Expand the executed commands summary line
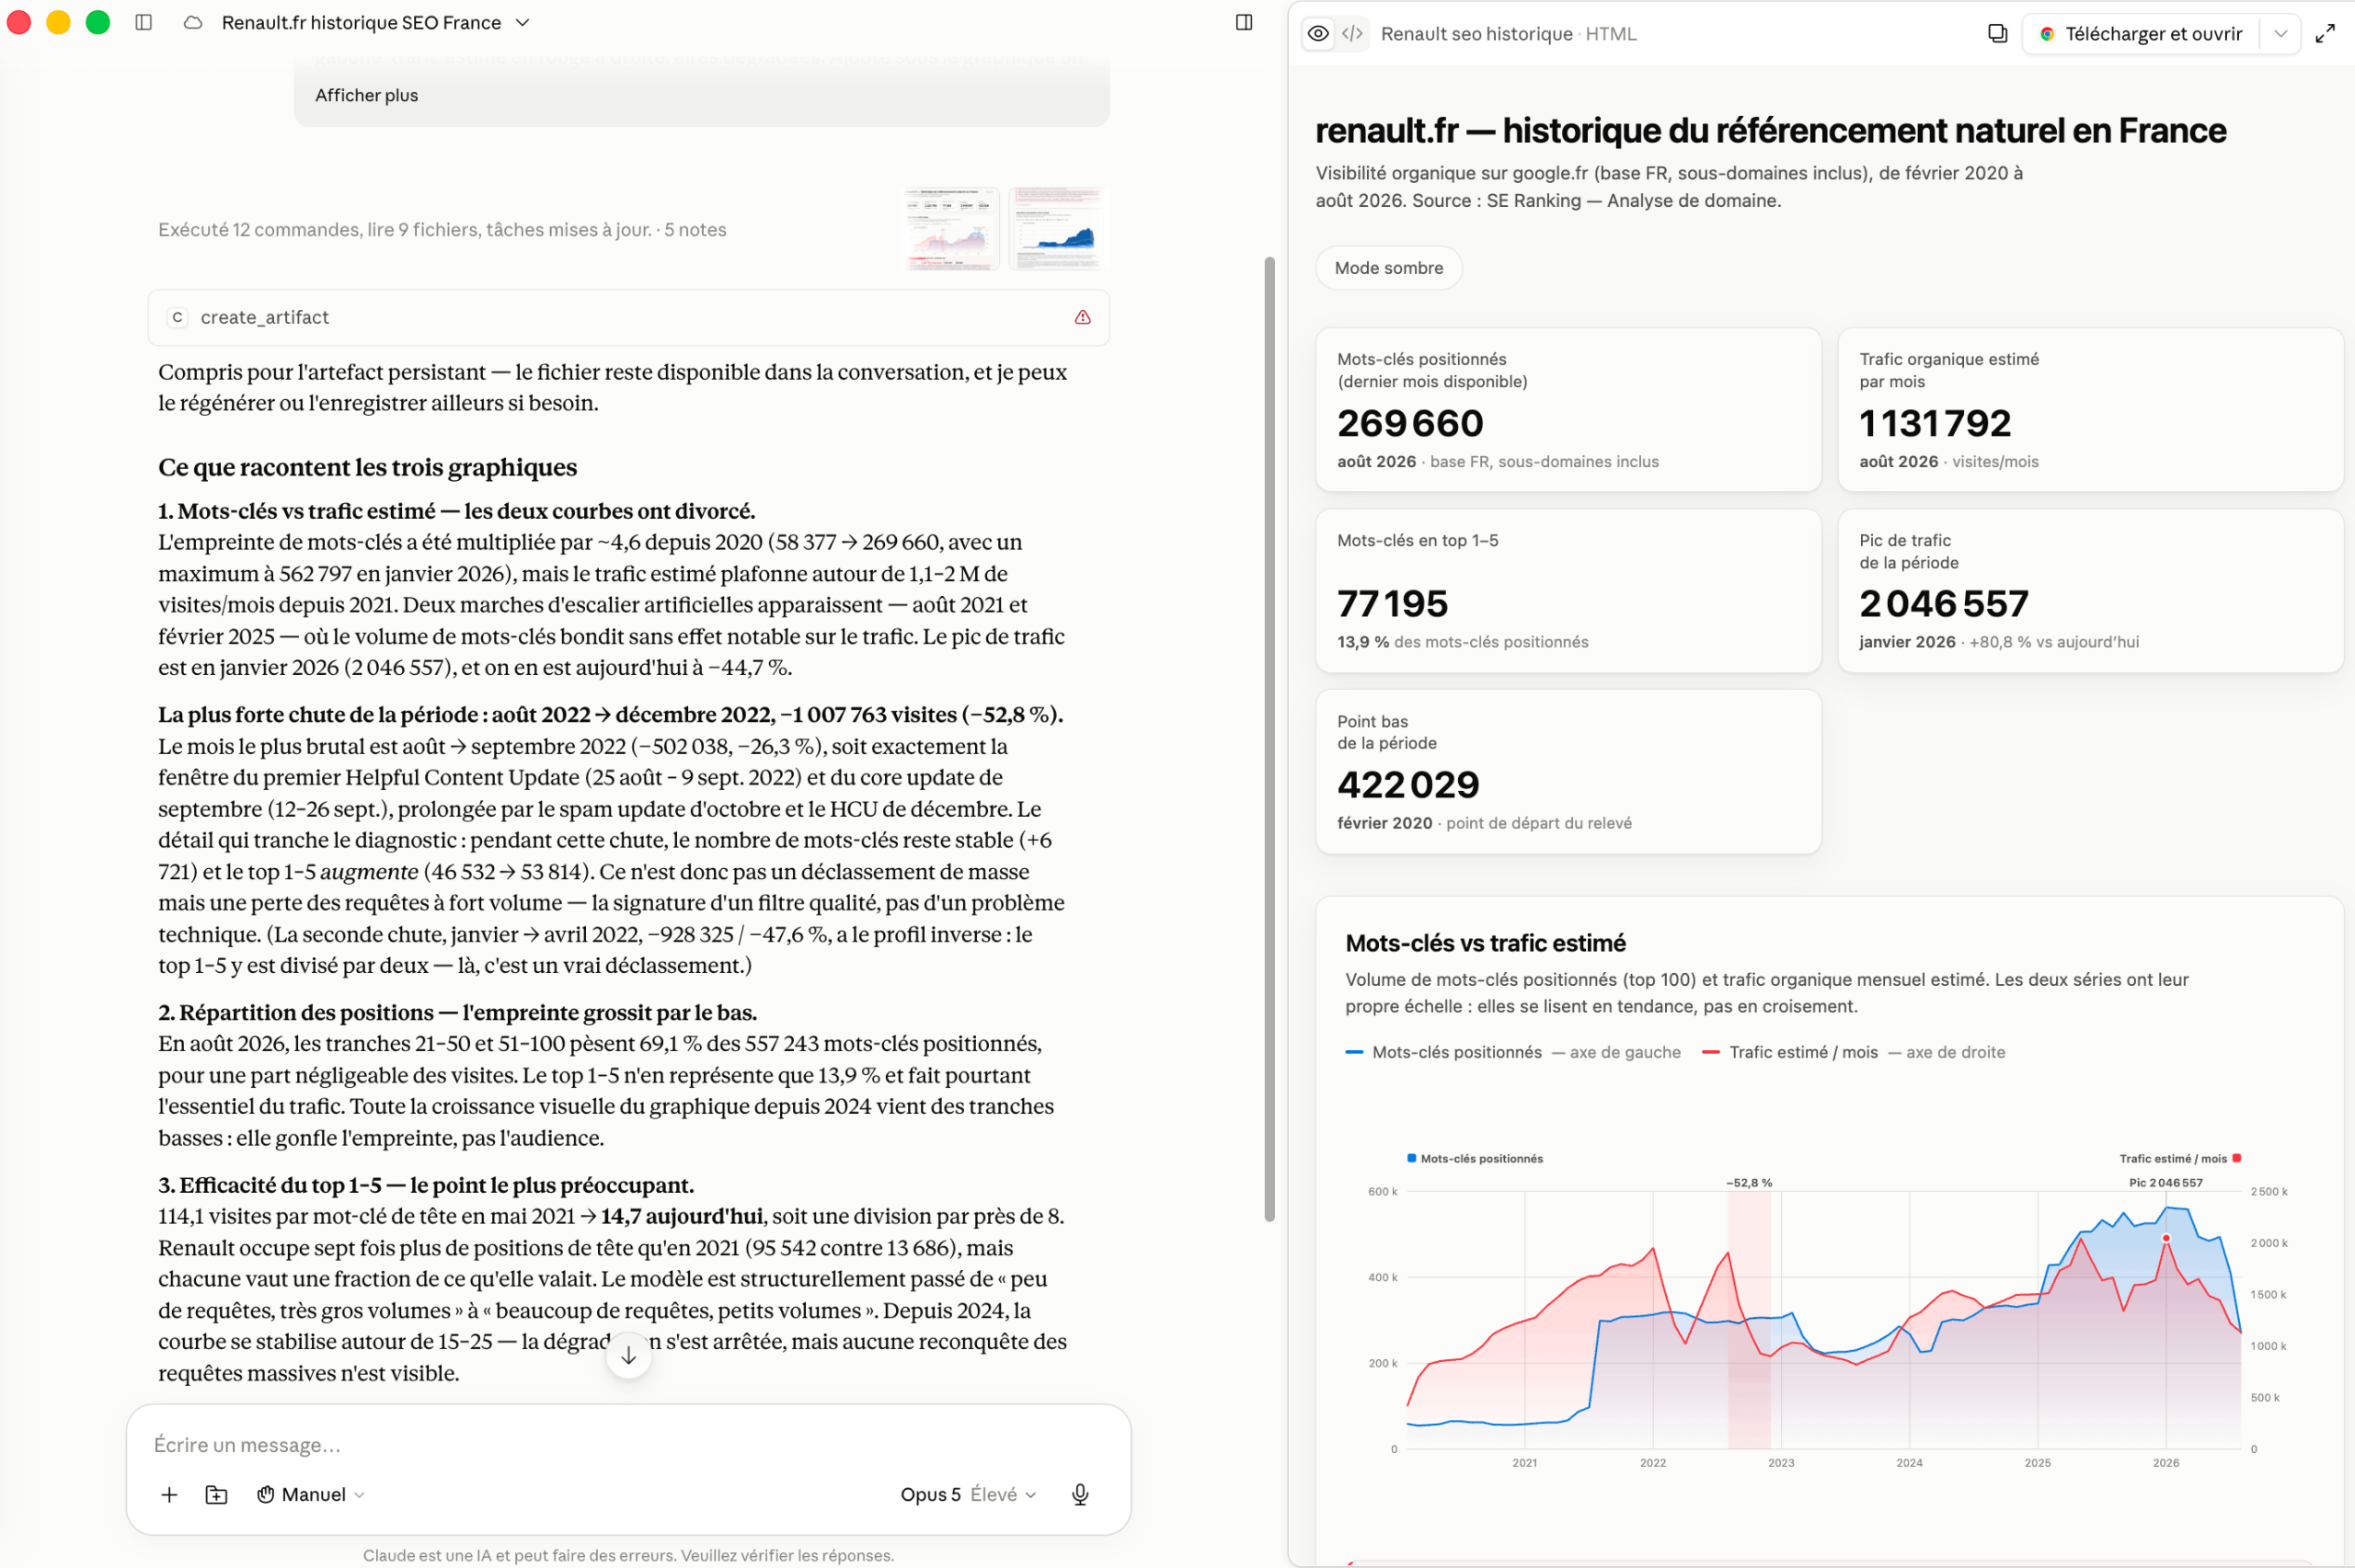This screenshot has height=1568, width=2355. click(442, 230)
